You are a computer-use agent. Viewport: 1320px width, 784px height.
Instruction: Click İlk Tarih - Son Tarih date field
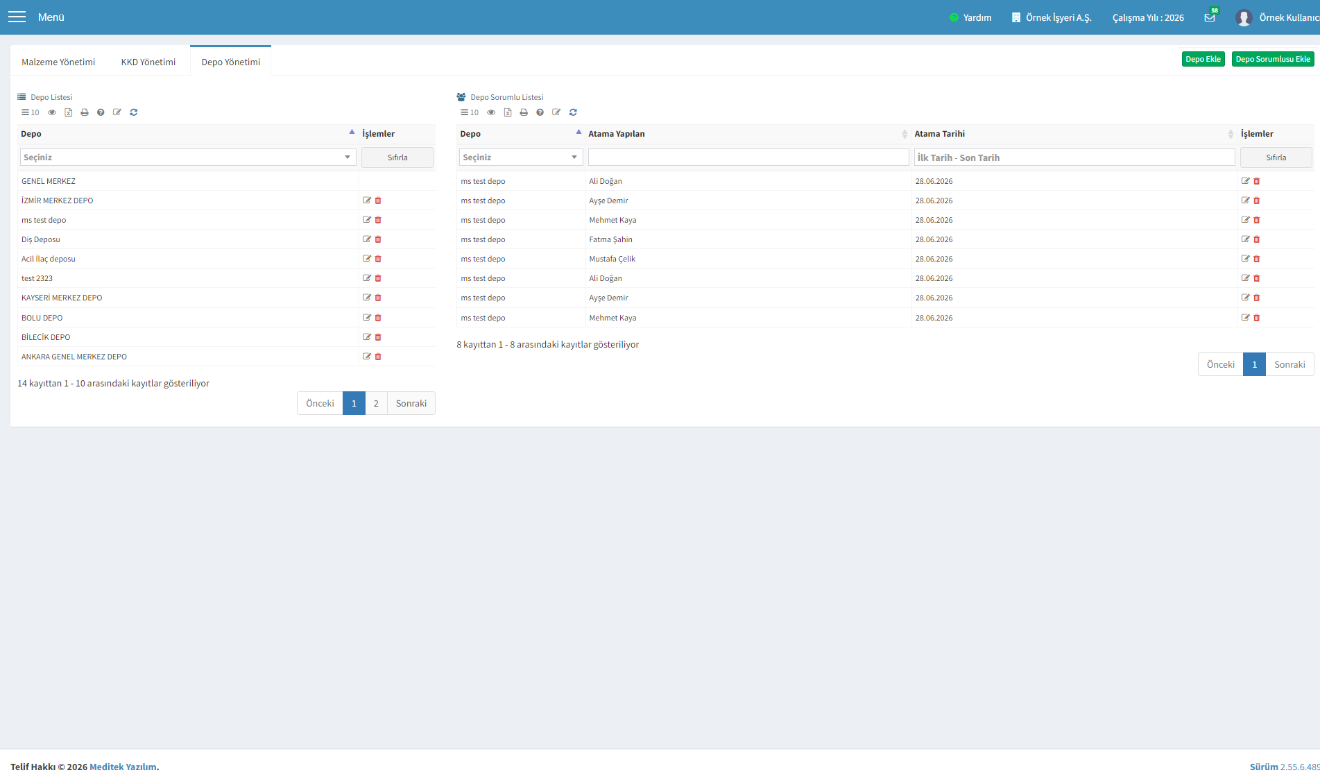click(1074, 157)
